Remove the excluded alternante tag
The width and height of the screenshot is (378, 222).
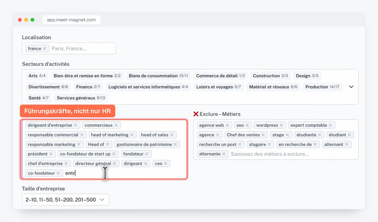(224, 154)
